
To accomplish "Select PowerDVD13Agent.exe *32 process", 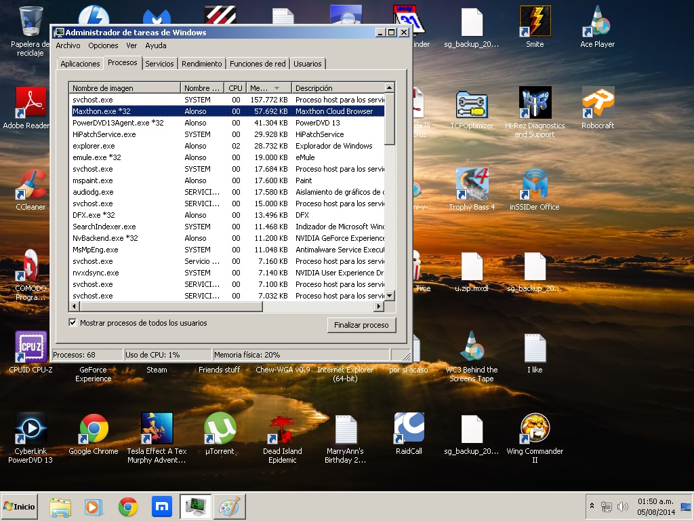I will coord(226,123).
